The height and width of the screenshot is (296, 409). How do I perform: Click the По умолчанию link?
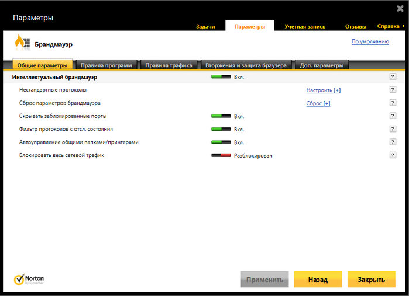(x=370, y=41)
